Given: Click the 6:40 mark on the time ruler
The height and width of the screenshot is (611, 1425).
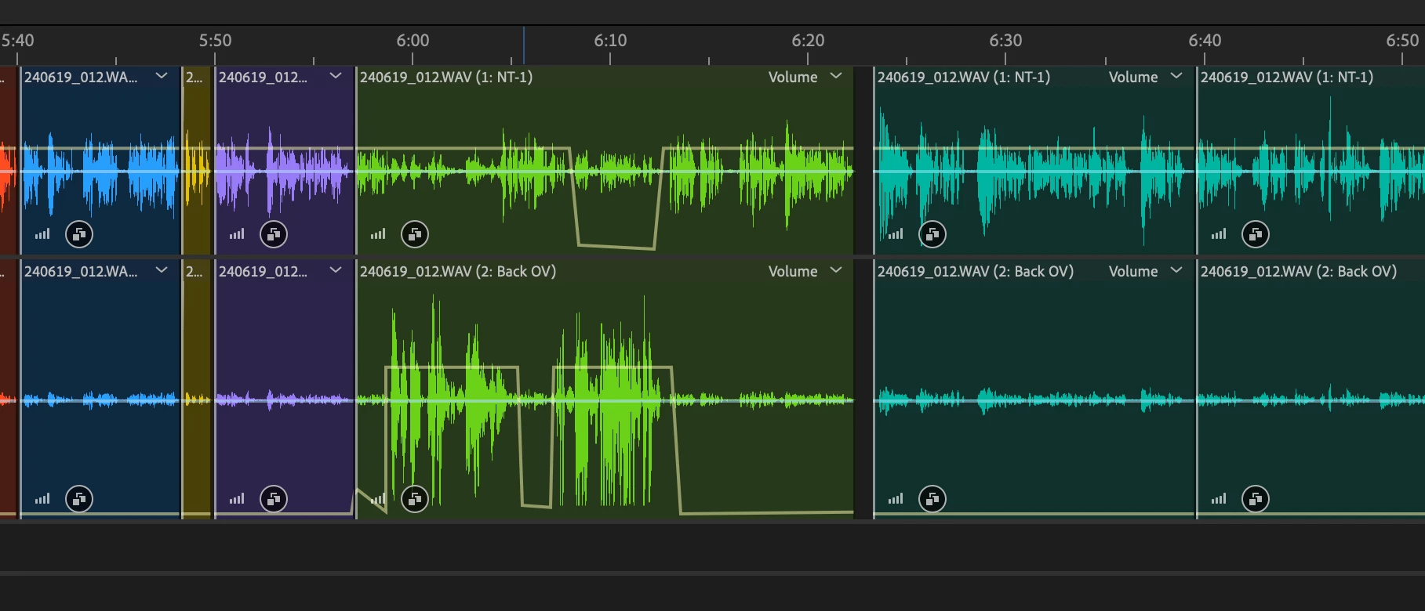Looking at the screenshot, I should click(x=1205, y=40).
